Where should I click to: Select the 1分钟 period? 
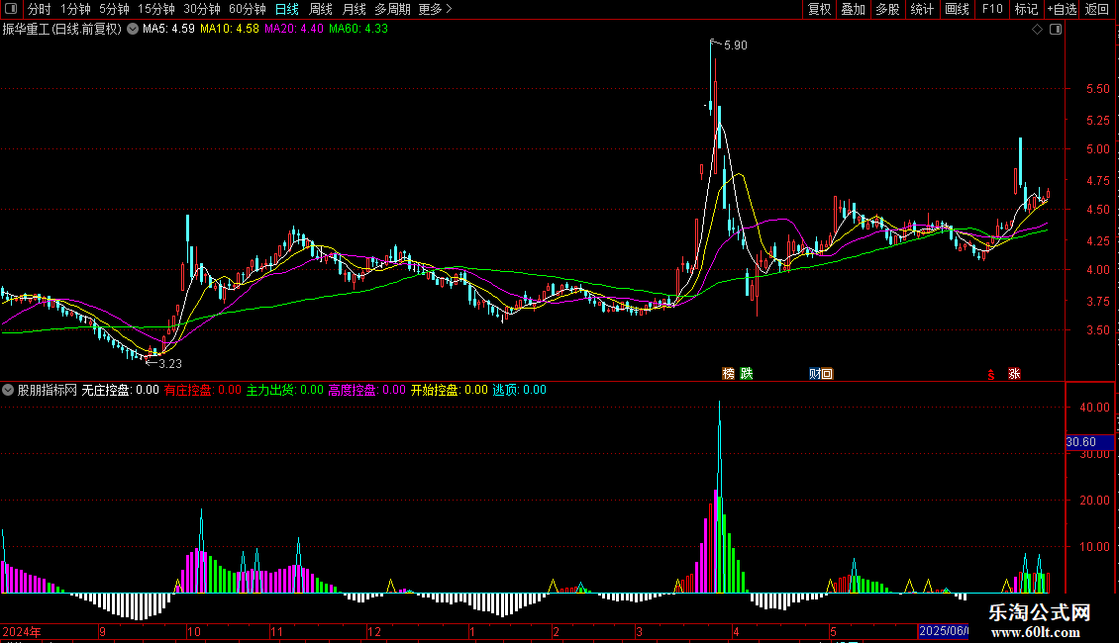pos(75,9)
